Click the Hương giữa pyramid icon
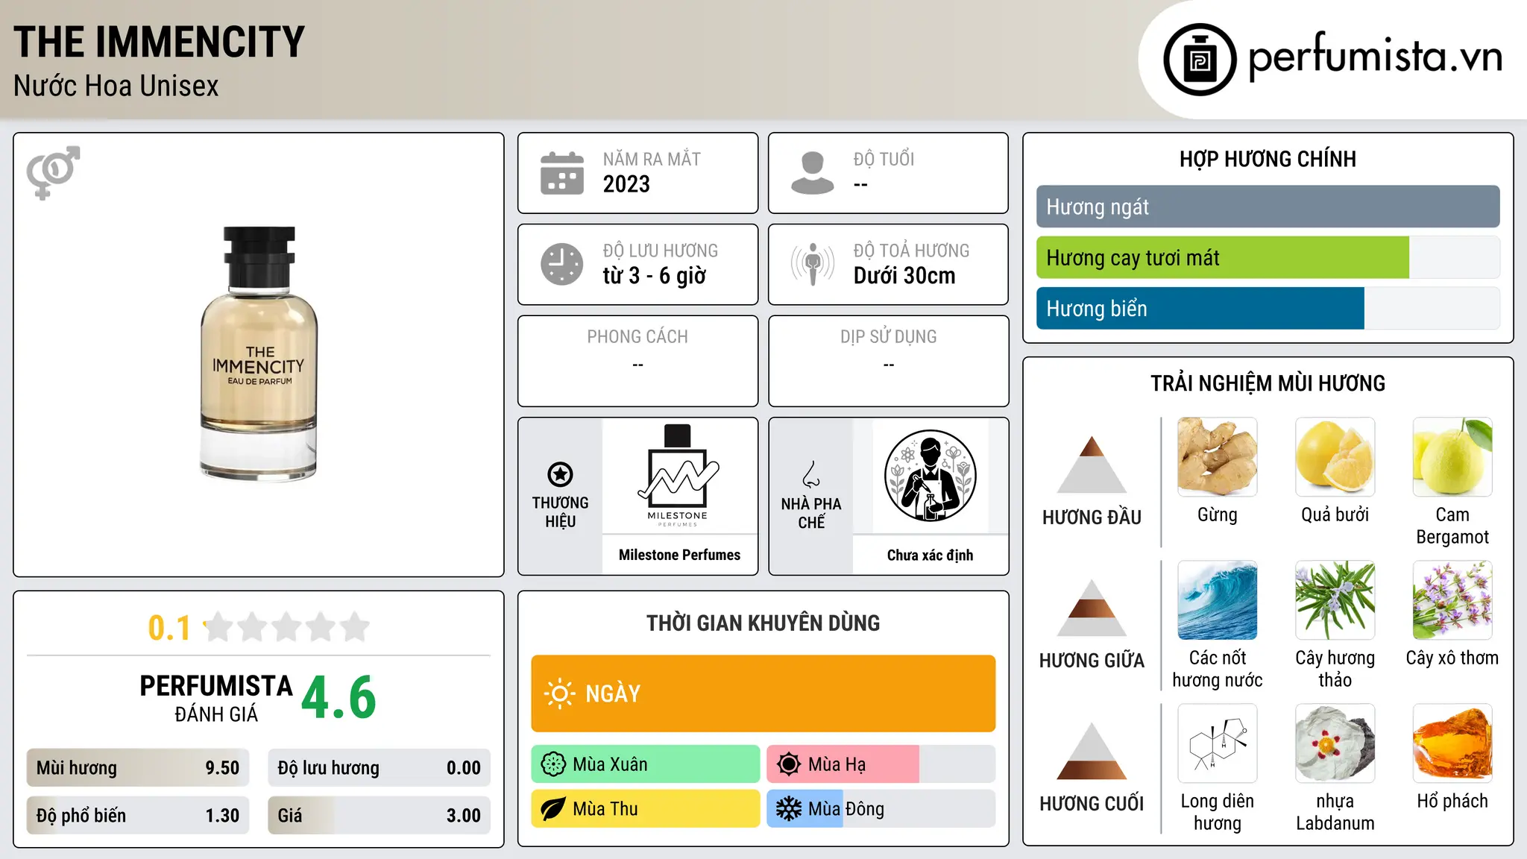The image size is (1527, 859). 1092,607
